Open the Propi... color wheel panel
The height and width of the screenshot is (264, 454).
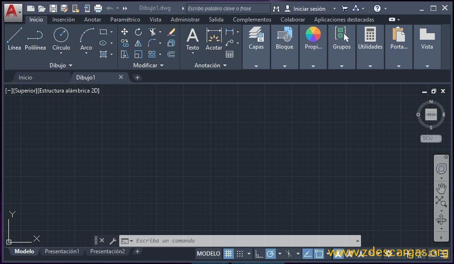313,38
